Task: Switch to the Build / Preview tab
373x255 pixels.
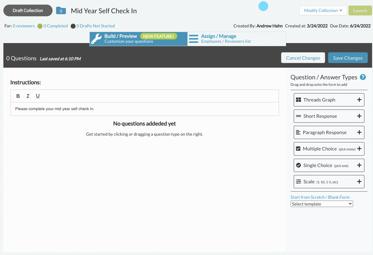Action: 139,39
